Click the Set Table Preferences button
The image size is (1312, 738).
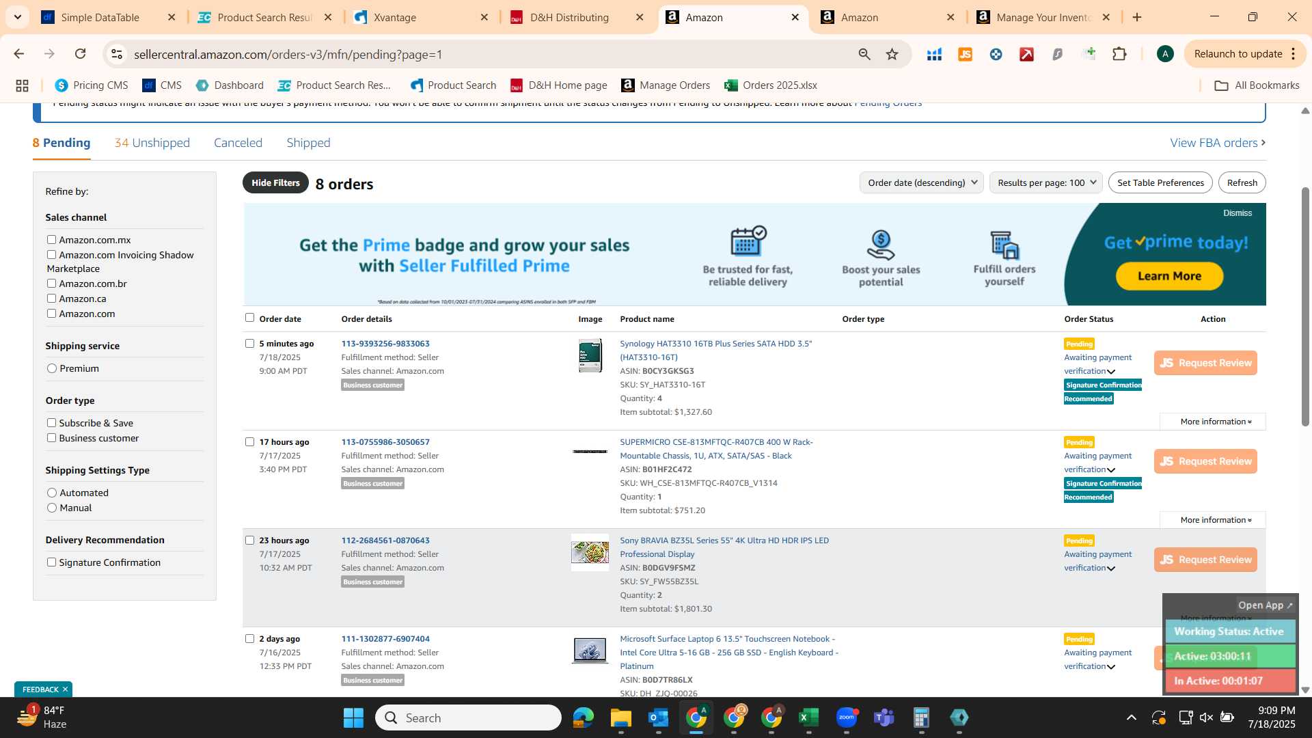point(1160,182)
